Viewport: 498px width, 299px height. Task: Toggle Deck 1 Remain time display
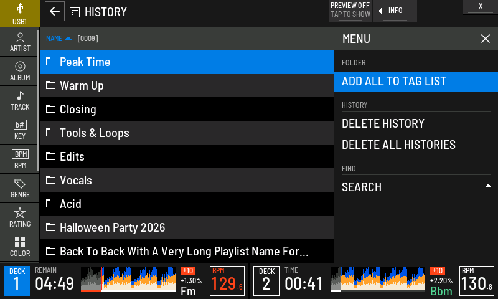tap(54, 280)
